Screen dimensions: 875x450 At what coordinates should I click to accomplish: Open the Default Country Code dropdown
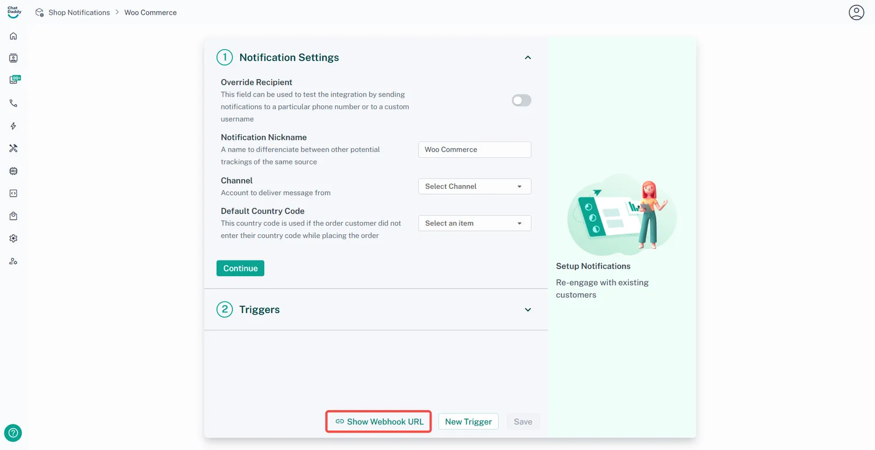pyautogui.click(x=474, y=223)
